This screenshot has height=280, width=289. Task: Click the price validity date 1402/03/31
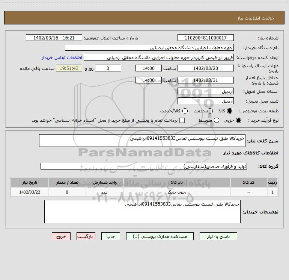point(206,80)
